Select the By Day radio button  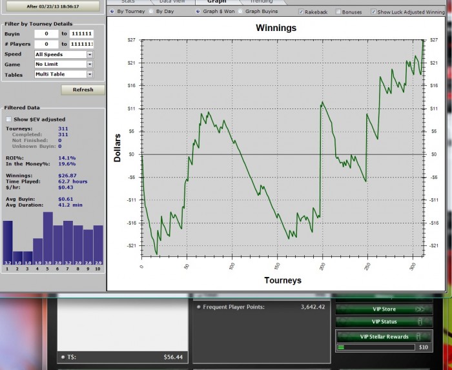151,12
